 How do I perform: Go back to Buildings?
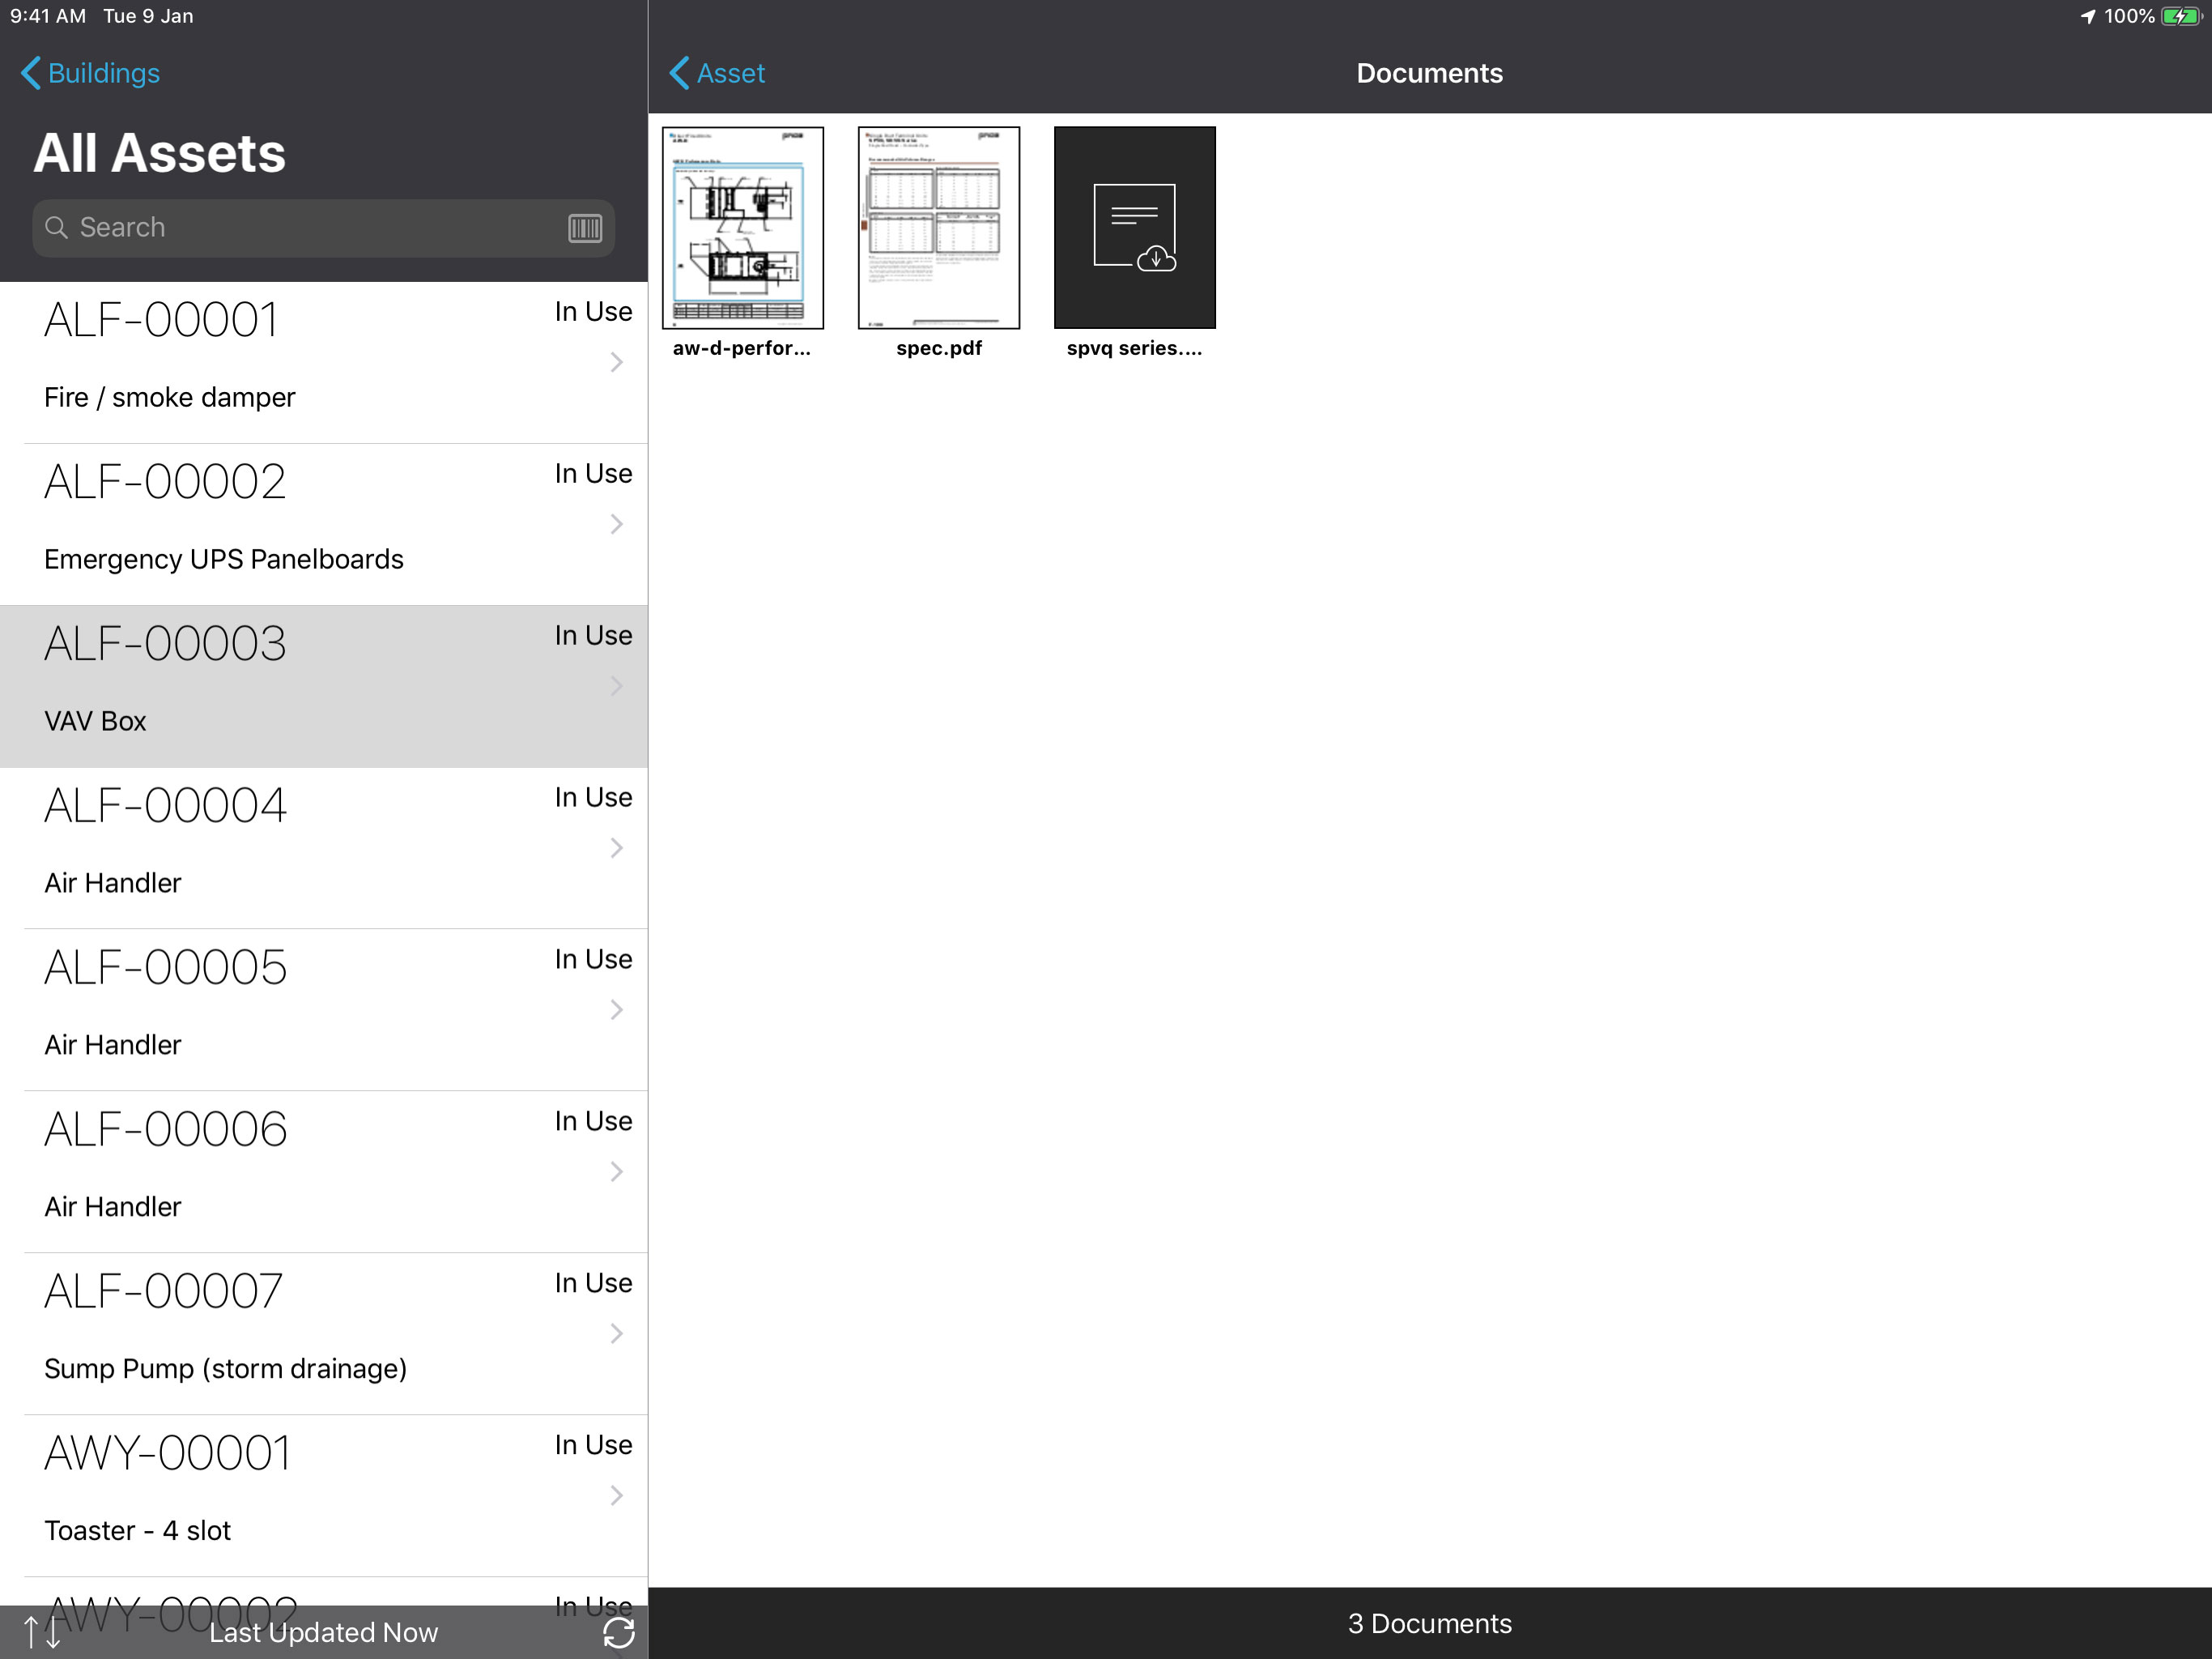pyautogui.click(x=90, y=73)
